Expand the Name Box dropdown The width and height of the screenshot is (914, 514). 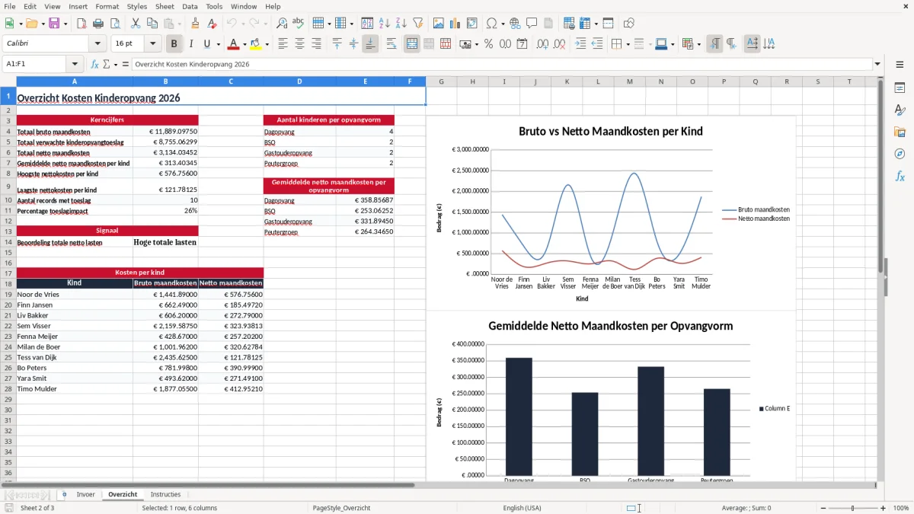point(75,65)
